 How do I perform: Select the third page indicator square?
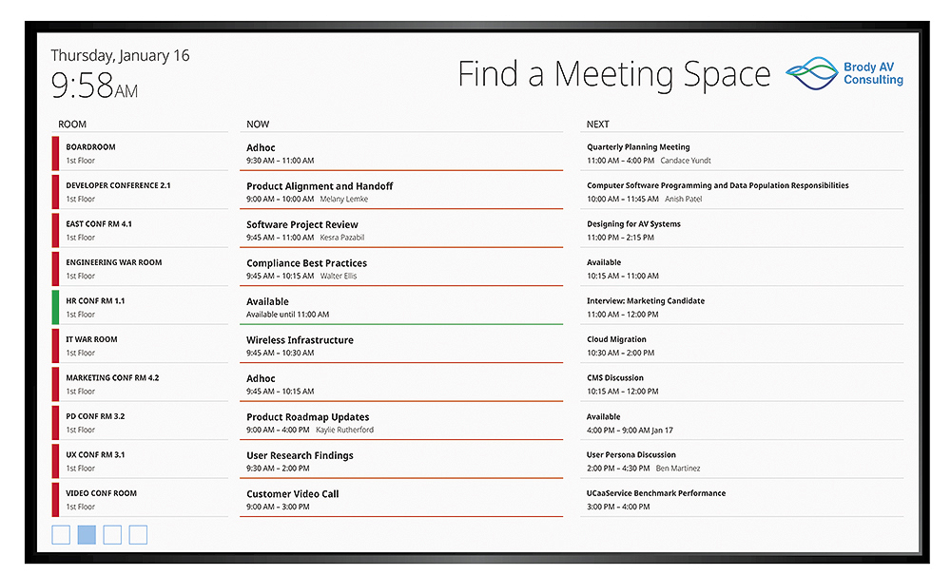(112, 534)
